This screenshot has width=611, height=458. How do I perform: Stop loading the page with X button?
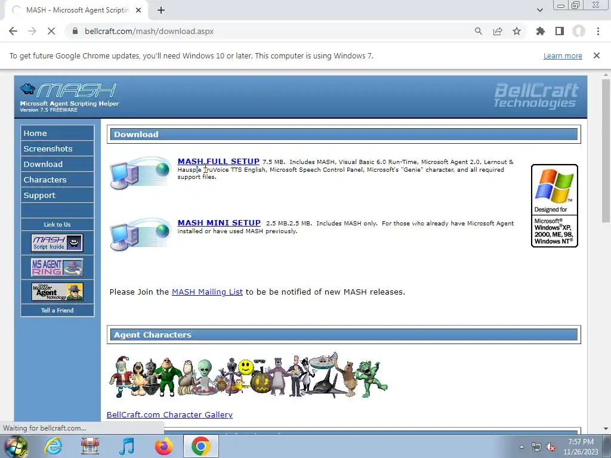pyautogui.click(x=51, y=31)
